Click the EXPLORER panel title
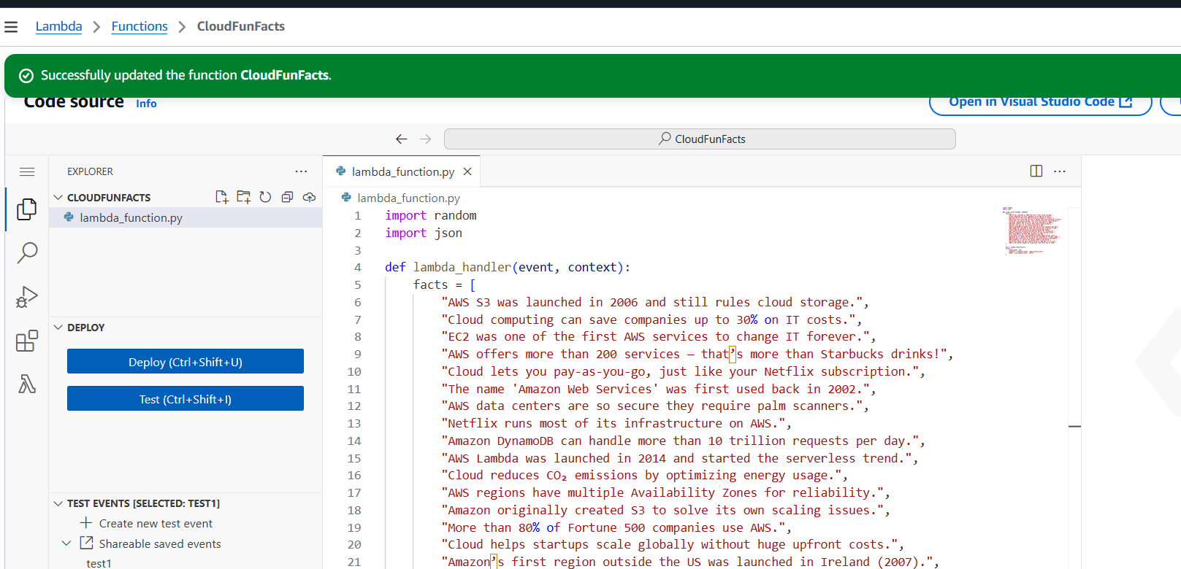The height and width of the screenshot is (569, 1181). [90, 171]
